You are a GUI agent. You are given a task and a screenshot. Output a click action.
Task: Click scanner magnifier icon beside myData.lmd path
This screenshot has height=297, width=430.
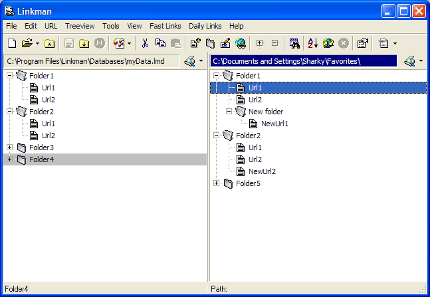click(190, 61)
